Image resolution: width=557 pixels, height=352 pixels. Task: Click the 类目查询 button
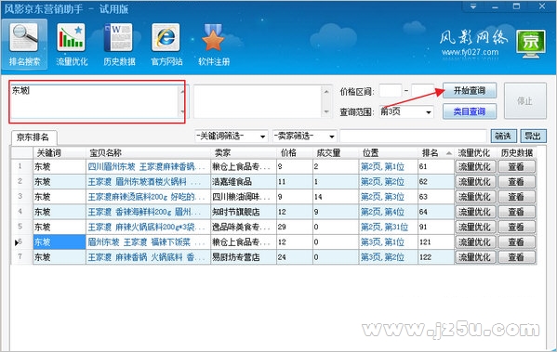(x=470, y=111)
